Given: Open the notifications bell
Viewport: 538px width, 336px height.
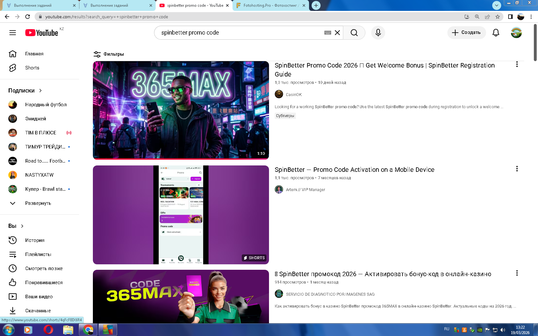Looking at the screenshot, I should (496, 33).
